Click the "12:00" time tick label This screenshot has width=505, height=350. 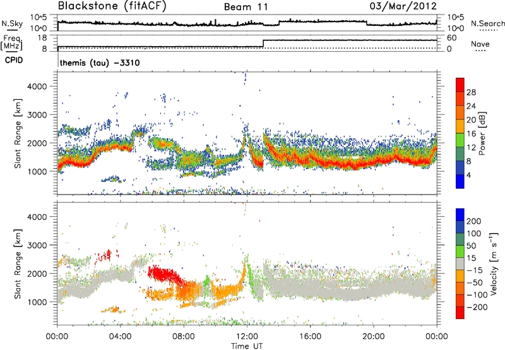point(247,337)
